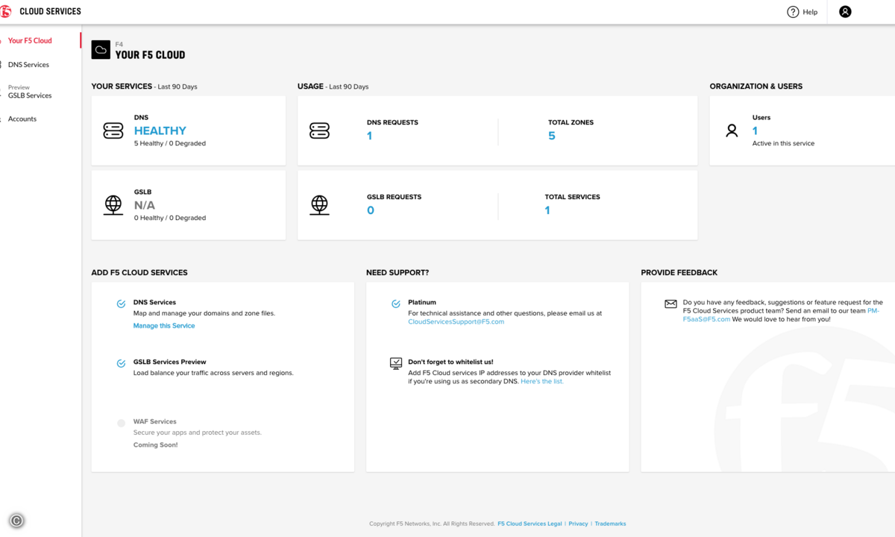Open DNS Services from the sidebar
Viewport: 895px width, 537px height.
click(28, 65)
